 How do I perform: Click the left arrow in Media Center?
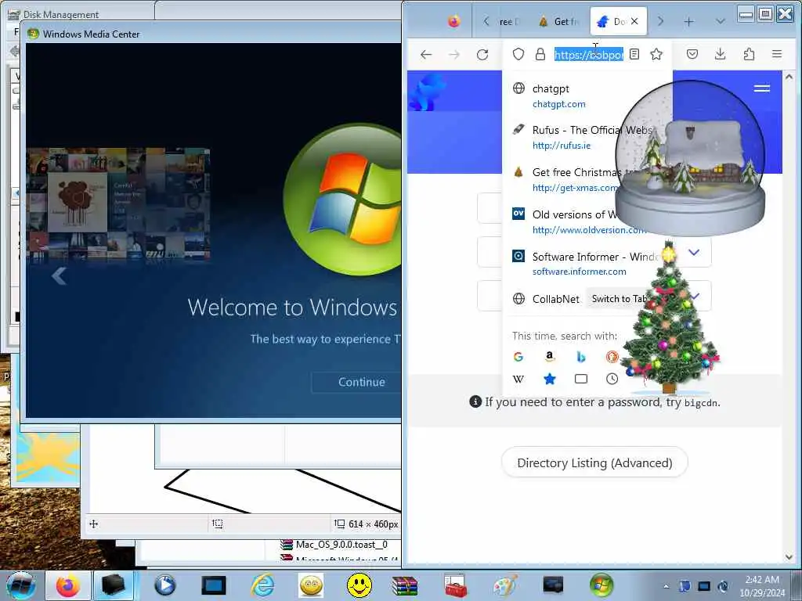pyautogui.click(x=60, y=276)
